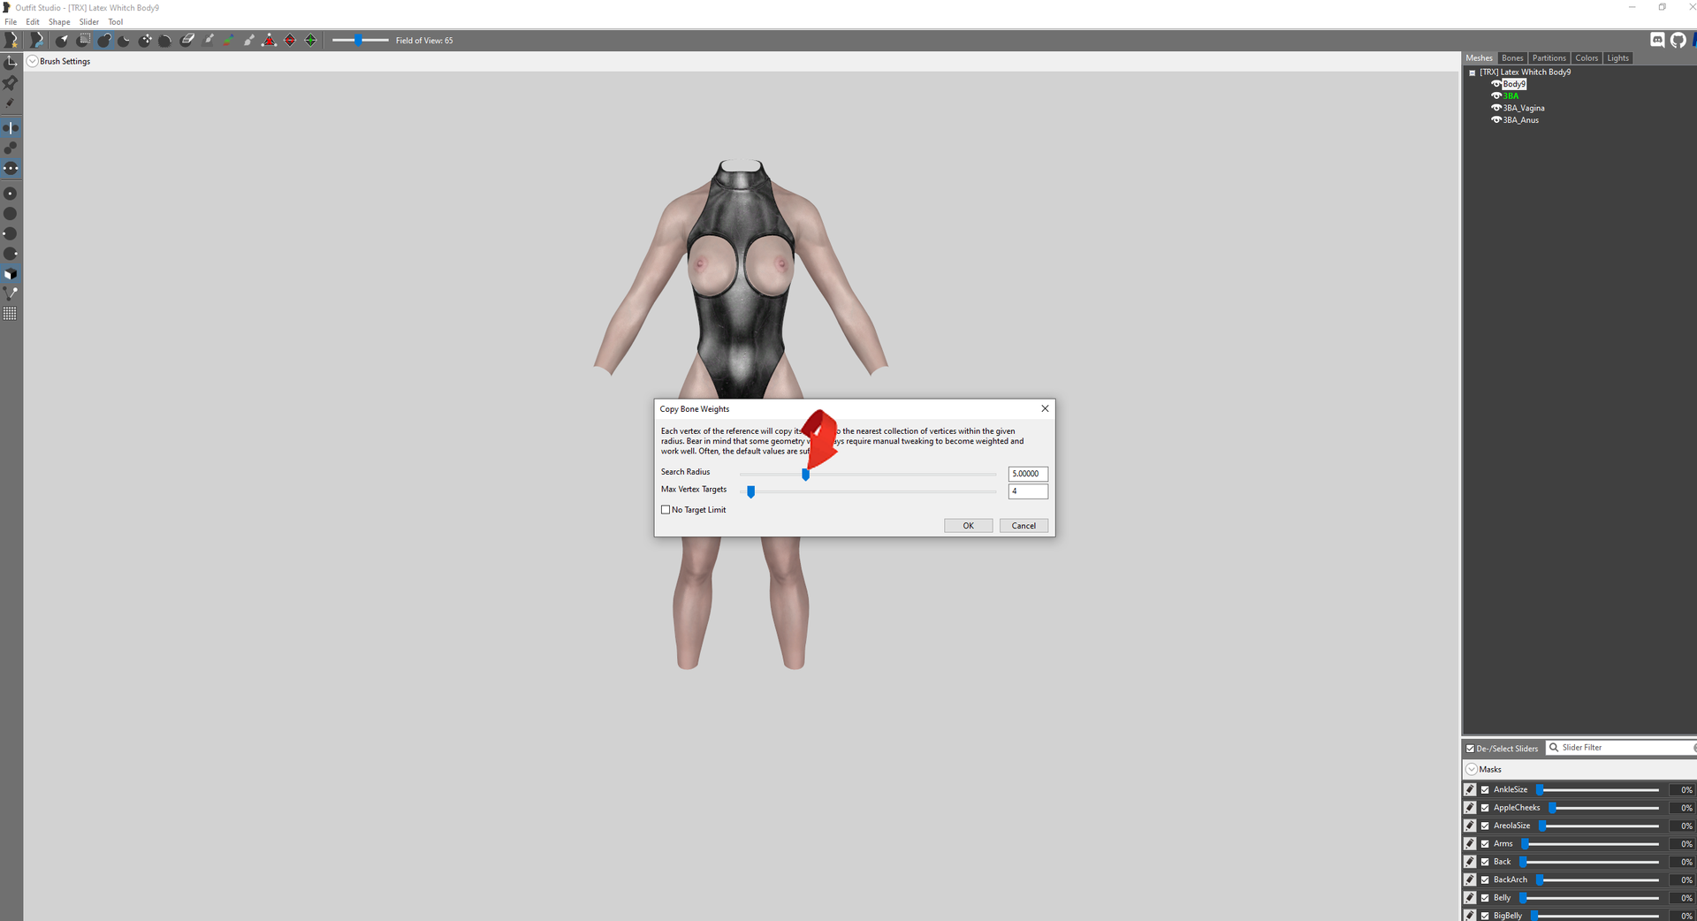Click the New Project toolbar icon
The height and width of the screenshot is (921, 1697).
pyautogui.click(x=11, y=40)
